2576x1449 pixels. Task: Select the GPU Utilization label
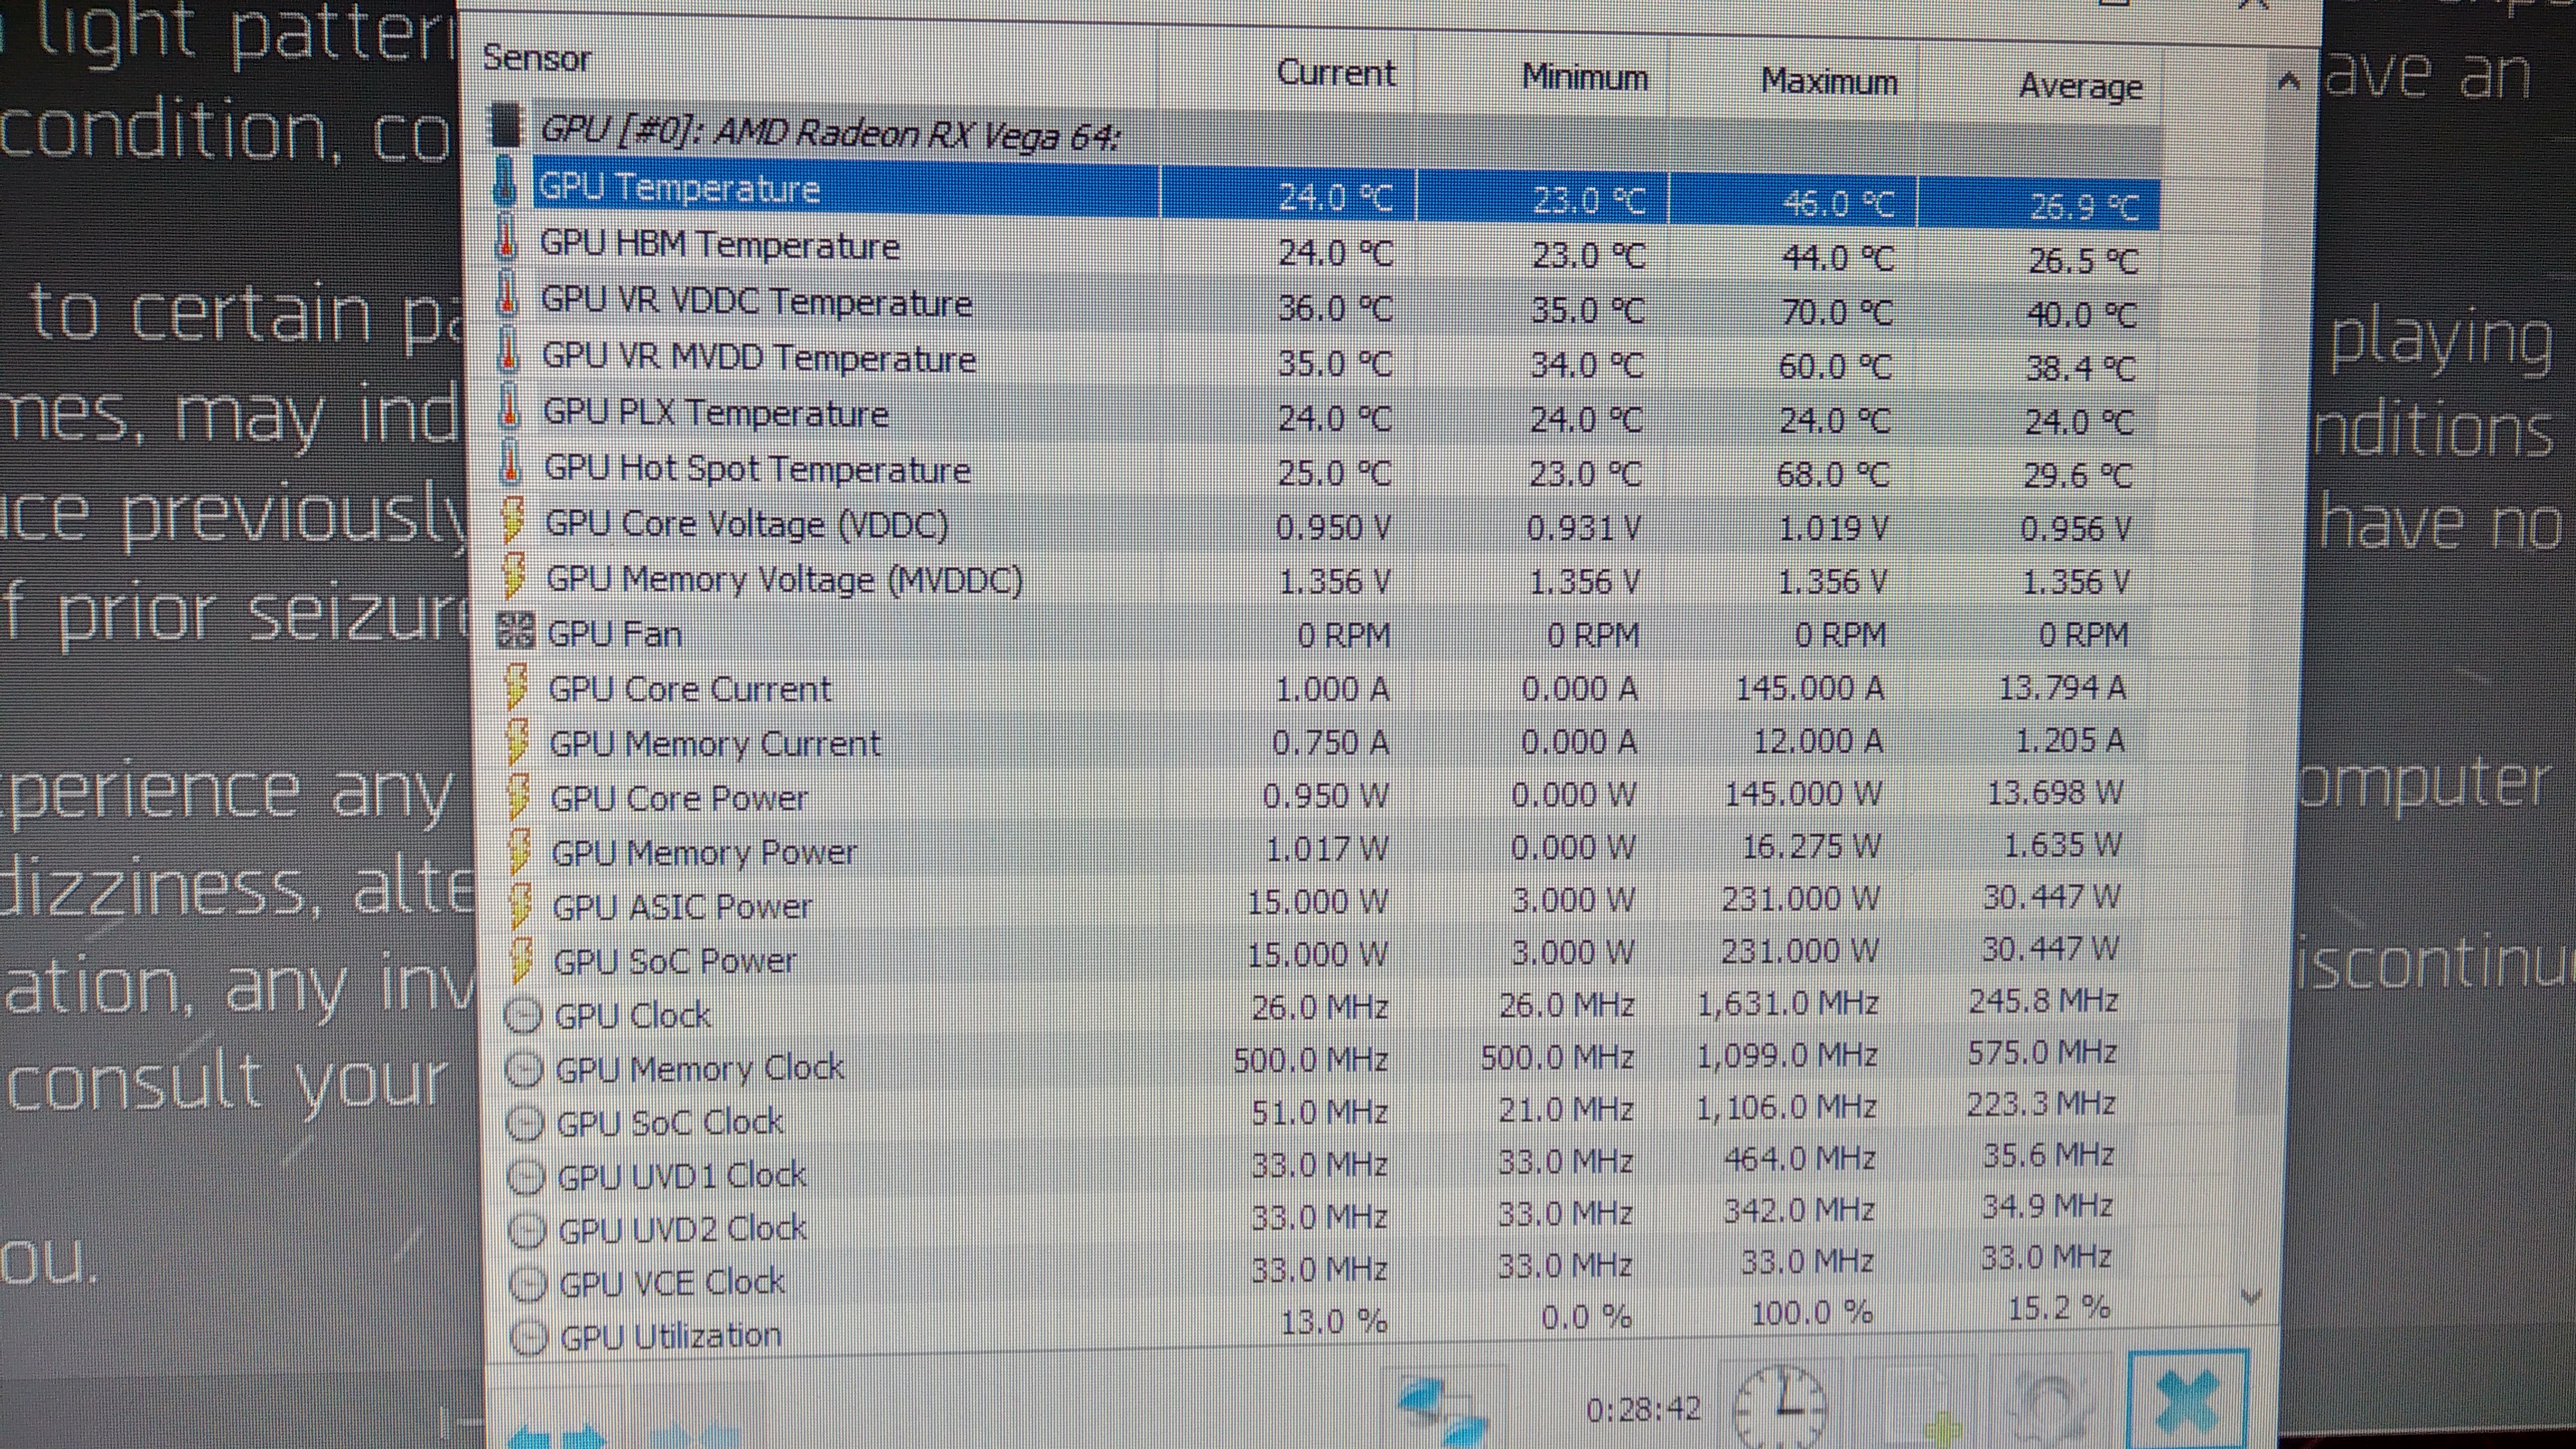tap(670, 1335)
